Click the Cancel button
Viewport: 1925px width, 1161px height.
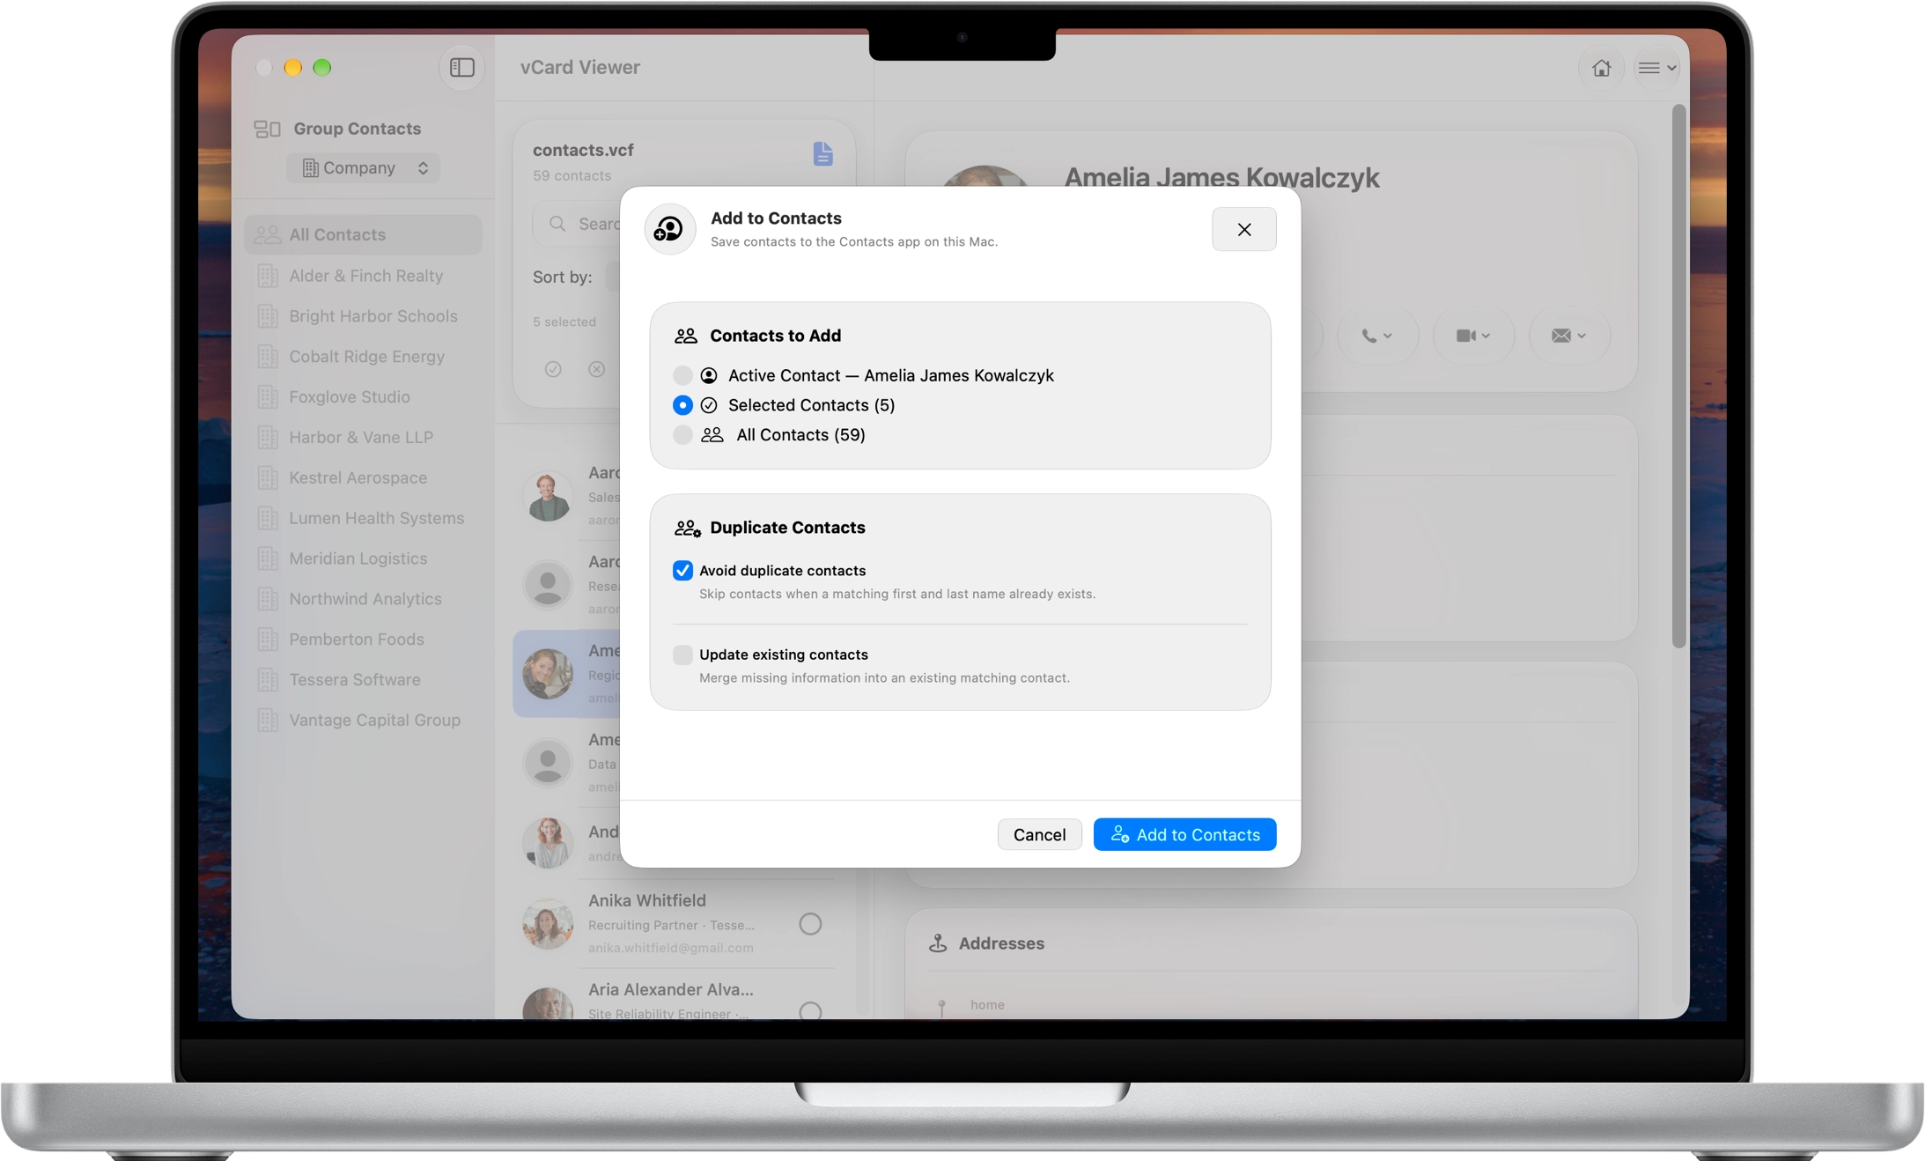tap(1039, 834)
